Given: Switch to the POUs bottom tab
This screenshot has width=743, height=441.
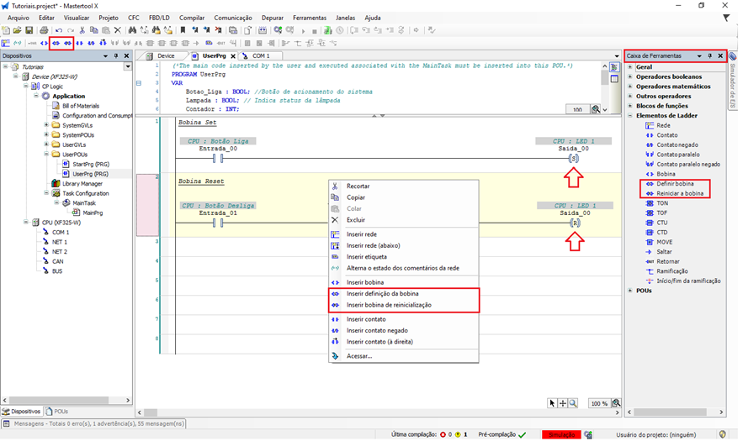Looking at the screenshot, I should click(x=60, y=412).
